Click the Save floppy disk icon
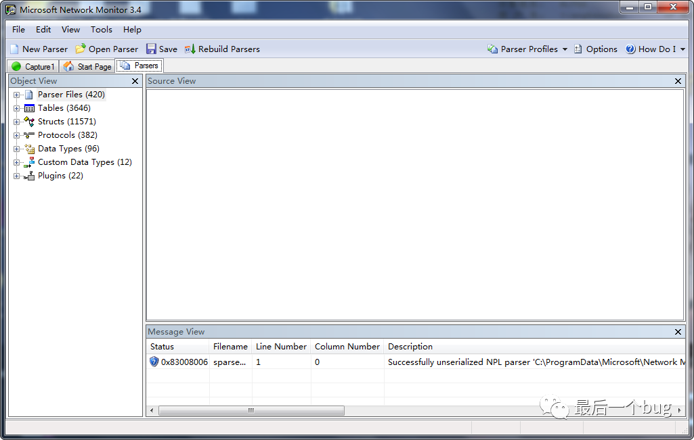The width and height of the screenshot is (694, 440). point(152,49)
